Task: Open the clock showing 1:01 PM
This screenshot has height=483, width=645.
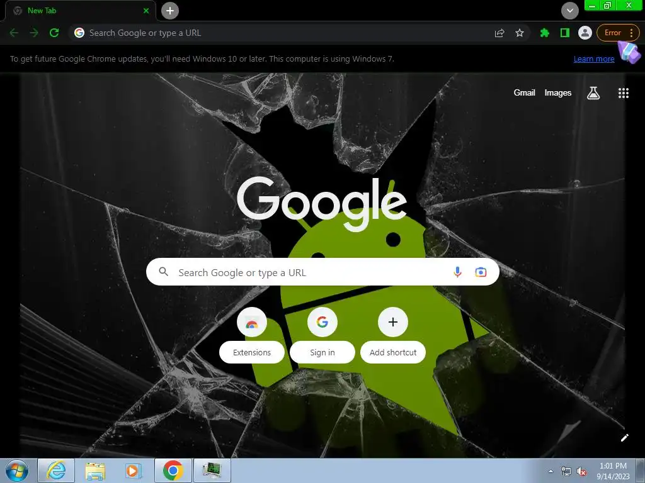Action: pyautogui.click(x=613, y=471)
